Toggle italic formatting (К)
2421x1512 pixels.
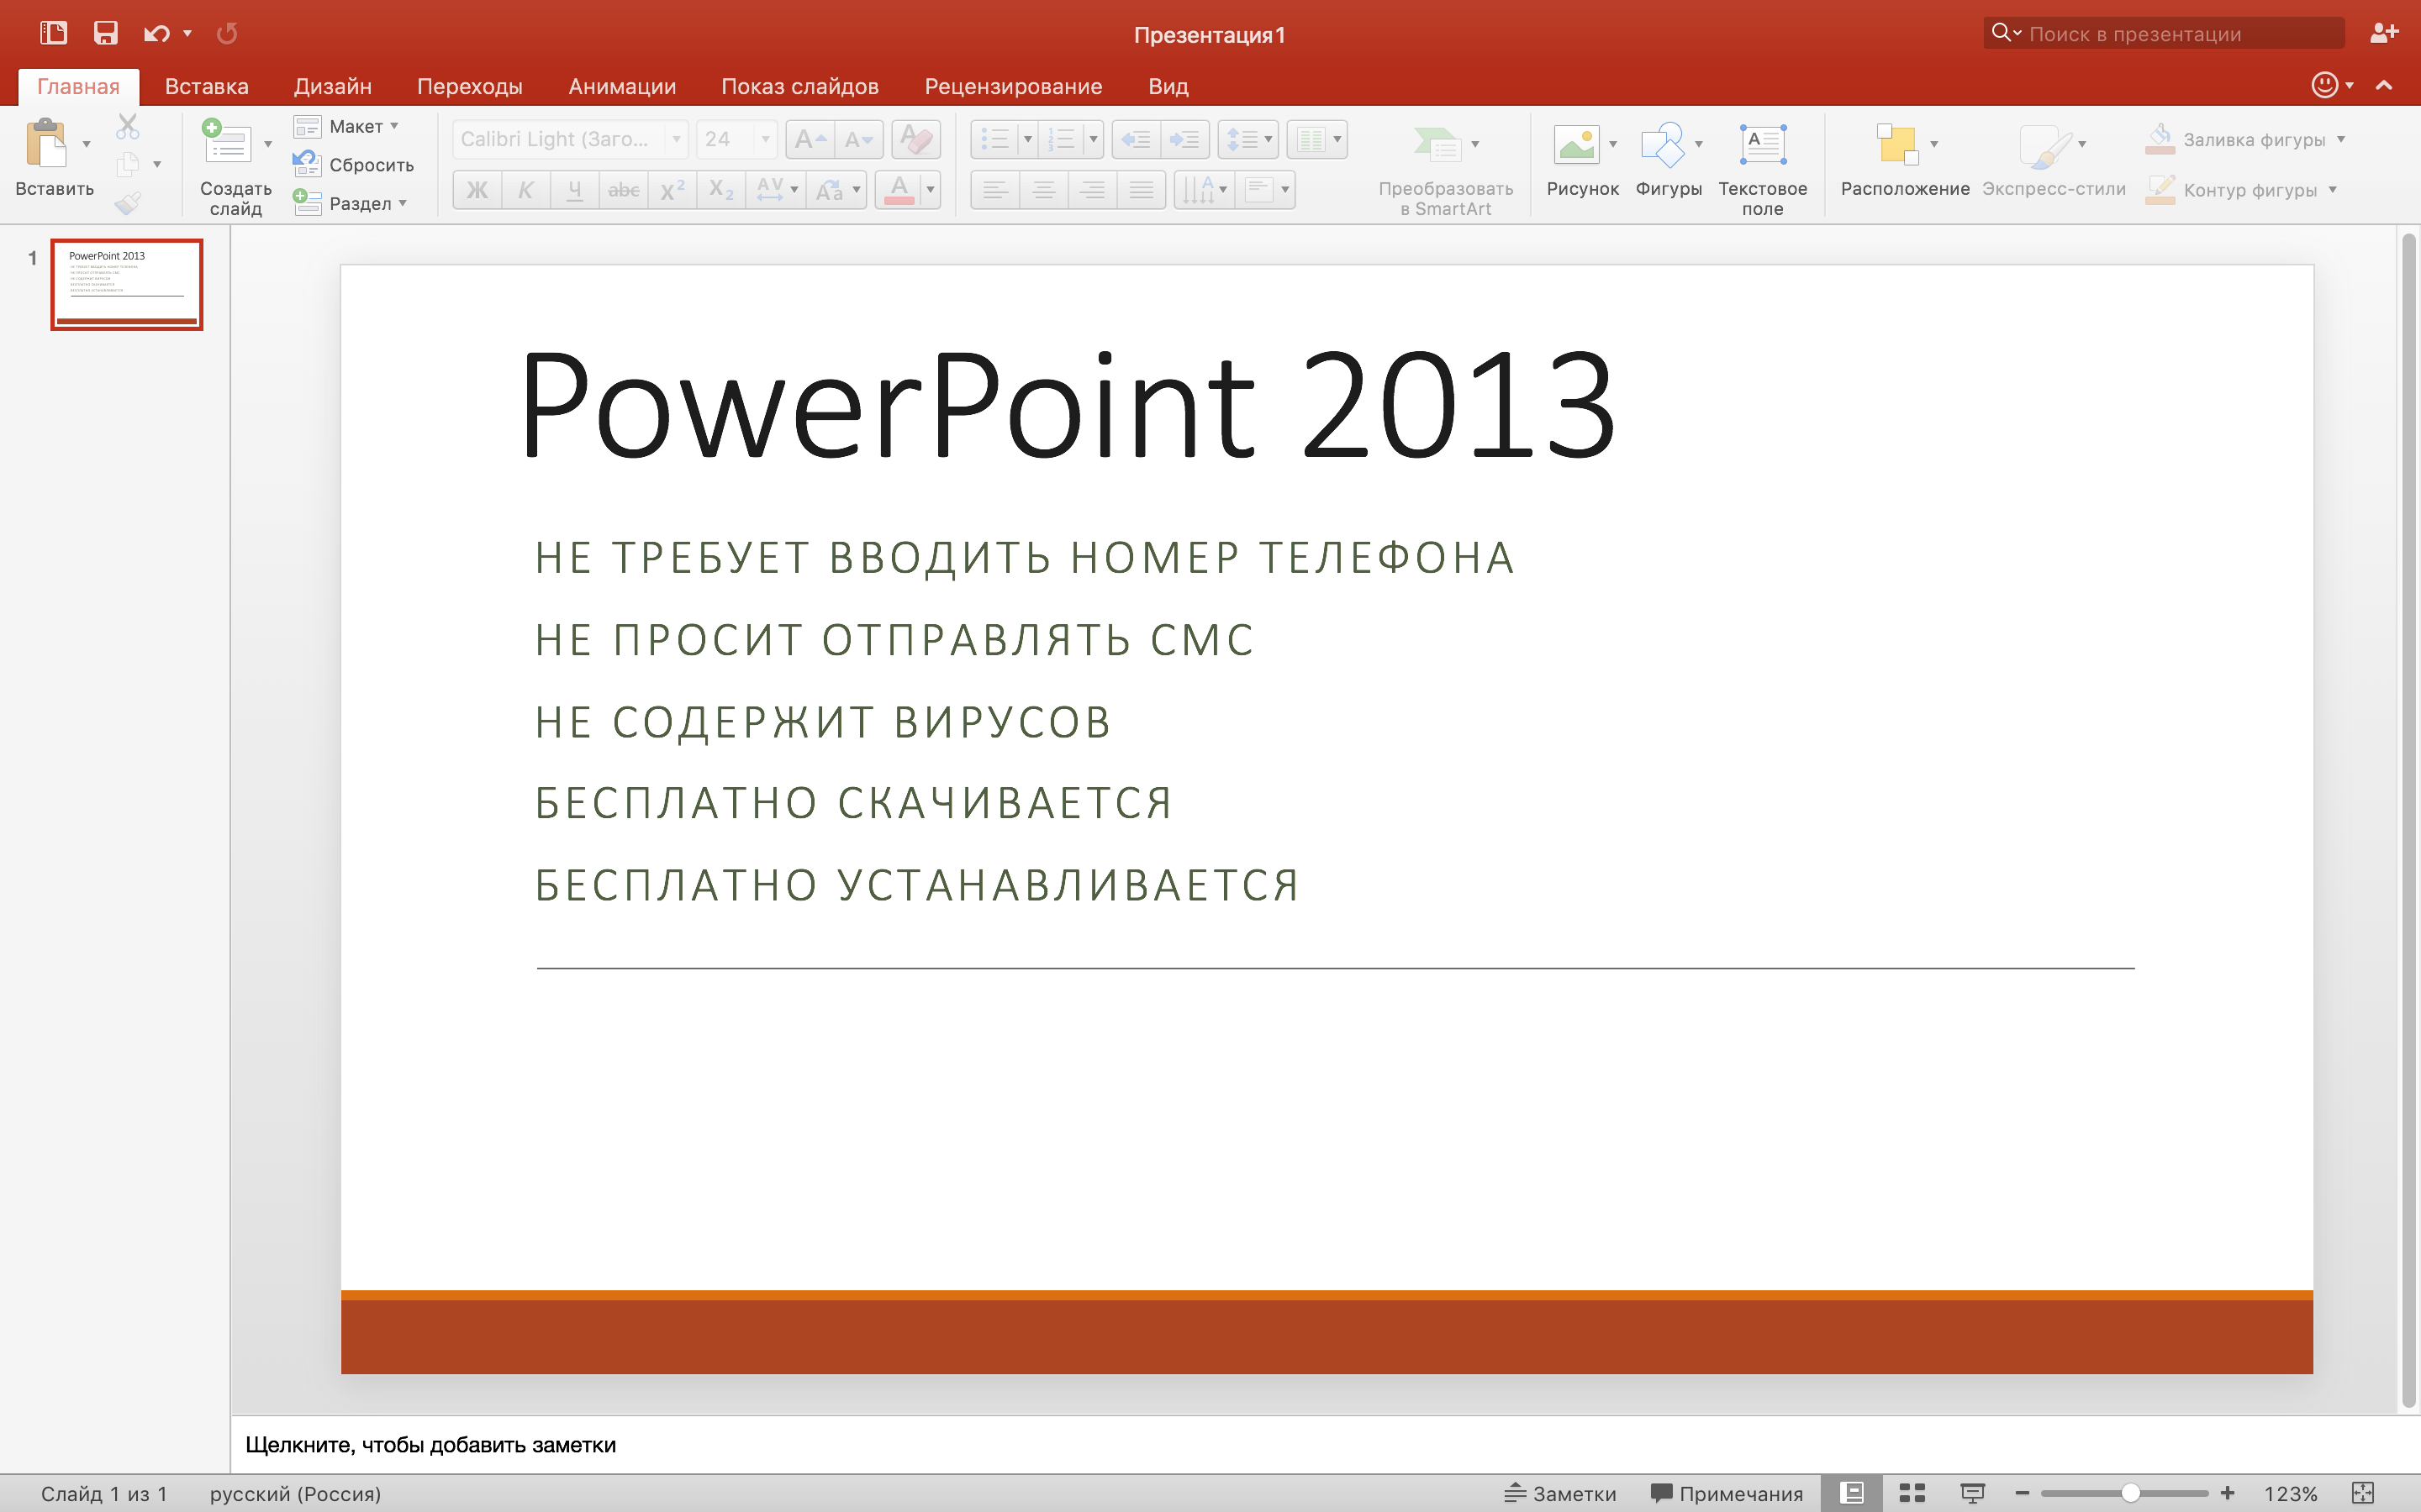(525, 189)
